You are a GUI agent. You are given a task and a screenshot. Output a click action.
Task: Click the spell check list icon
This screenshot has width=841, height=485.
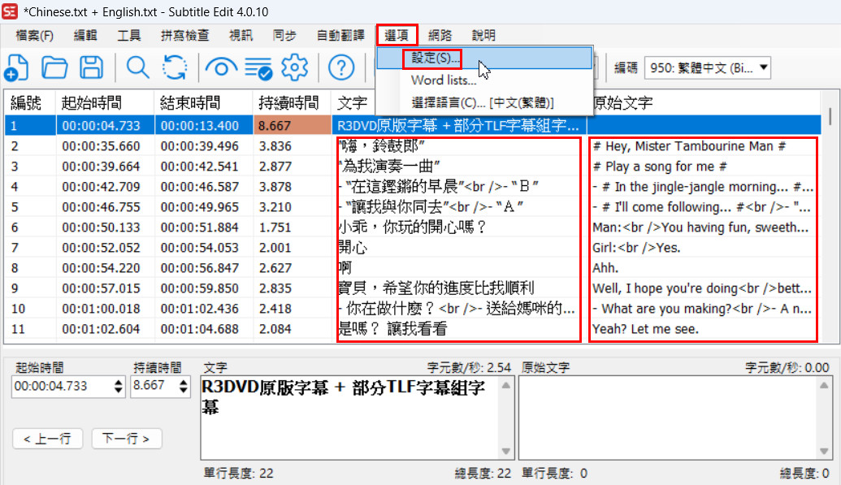260,67
